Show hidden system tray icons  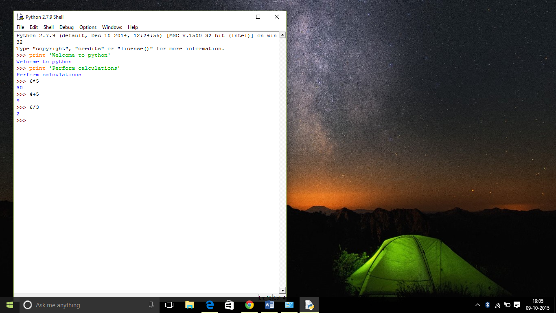(478, 305)
